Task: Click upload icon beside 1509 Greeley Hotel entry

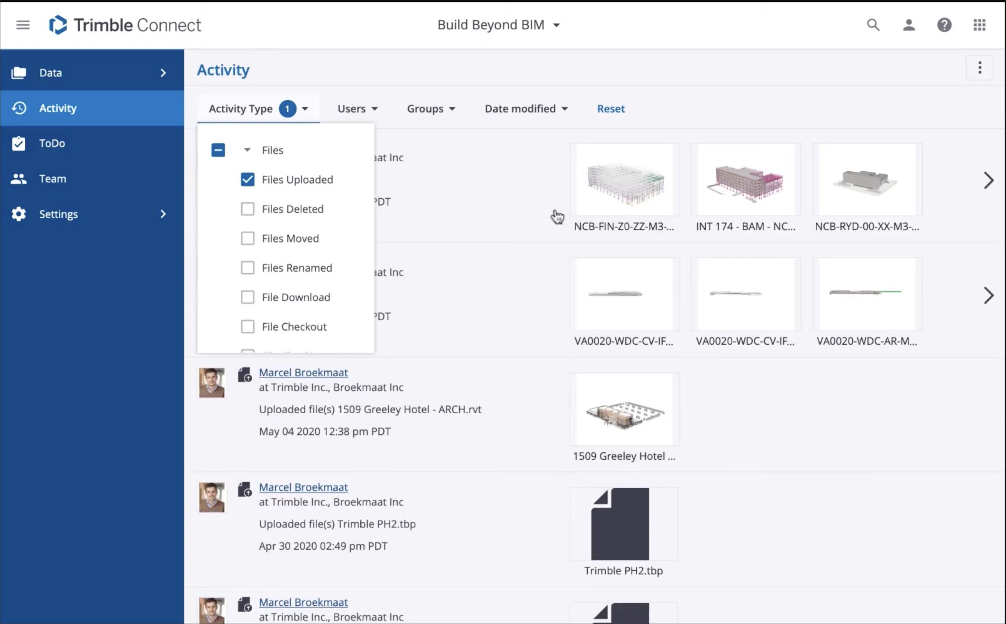Action: click(244, 375)
